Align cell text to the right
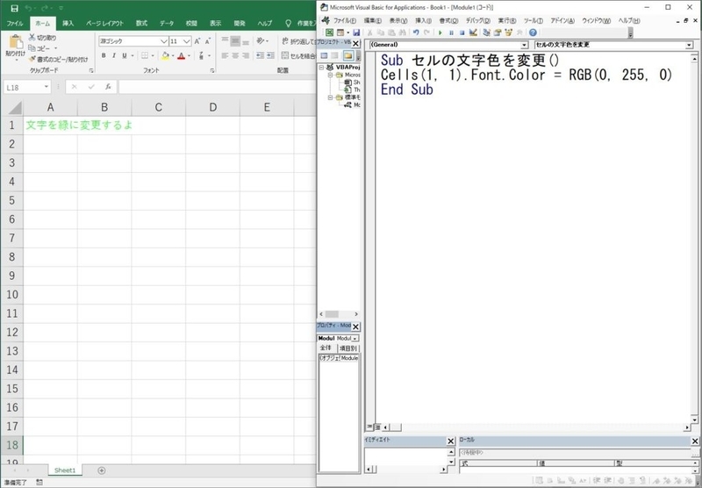The image size is (702, 488). (246, 55)
